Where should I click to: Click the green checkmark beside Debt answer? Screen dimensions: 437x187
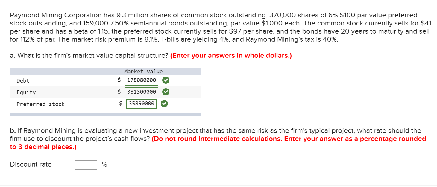(166, 80)
